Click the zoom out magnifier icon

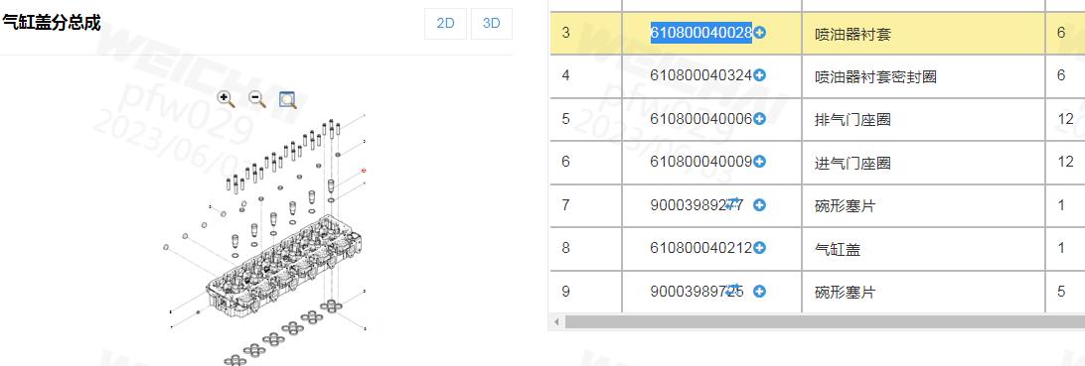click(257, 99)
